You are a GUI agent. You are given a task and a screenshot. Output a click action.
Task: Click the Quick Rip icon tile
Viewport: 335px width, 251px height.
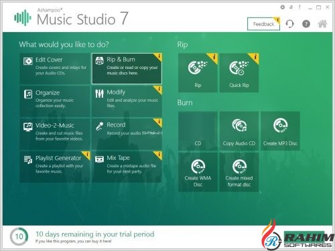point(239,73)
